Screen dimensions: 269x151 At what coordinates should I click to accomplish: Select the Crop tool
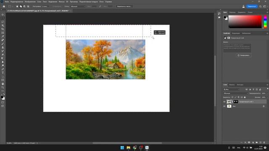pyautogui.click(x=3, y=29)
